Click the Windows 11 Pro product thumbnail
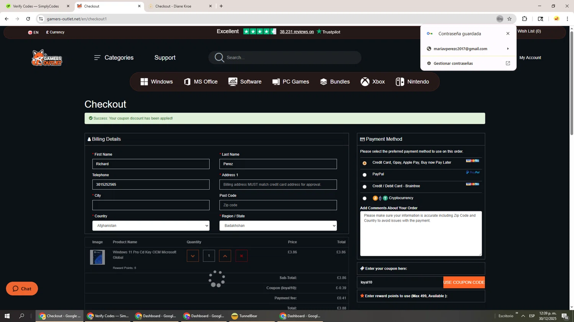The height and width of the screenshot is (322, 574). (98, 258)
